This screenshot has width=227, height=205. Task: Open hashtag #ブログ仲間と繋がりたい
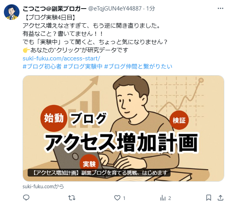click(x=138, y=67)
